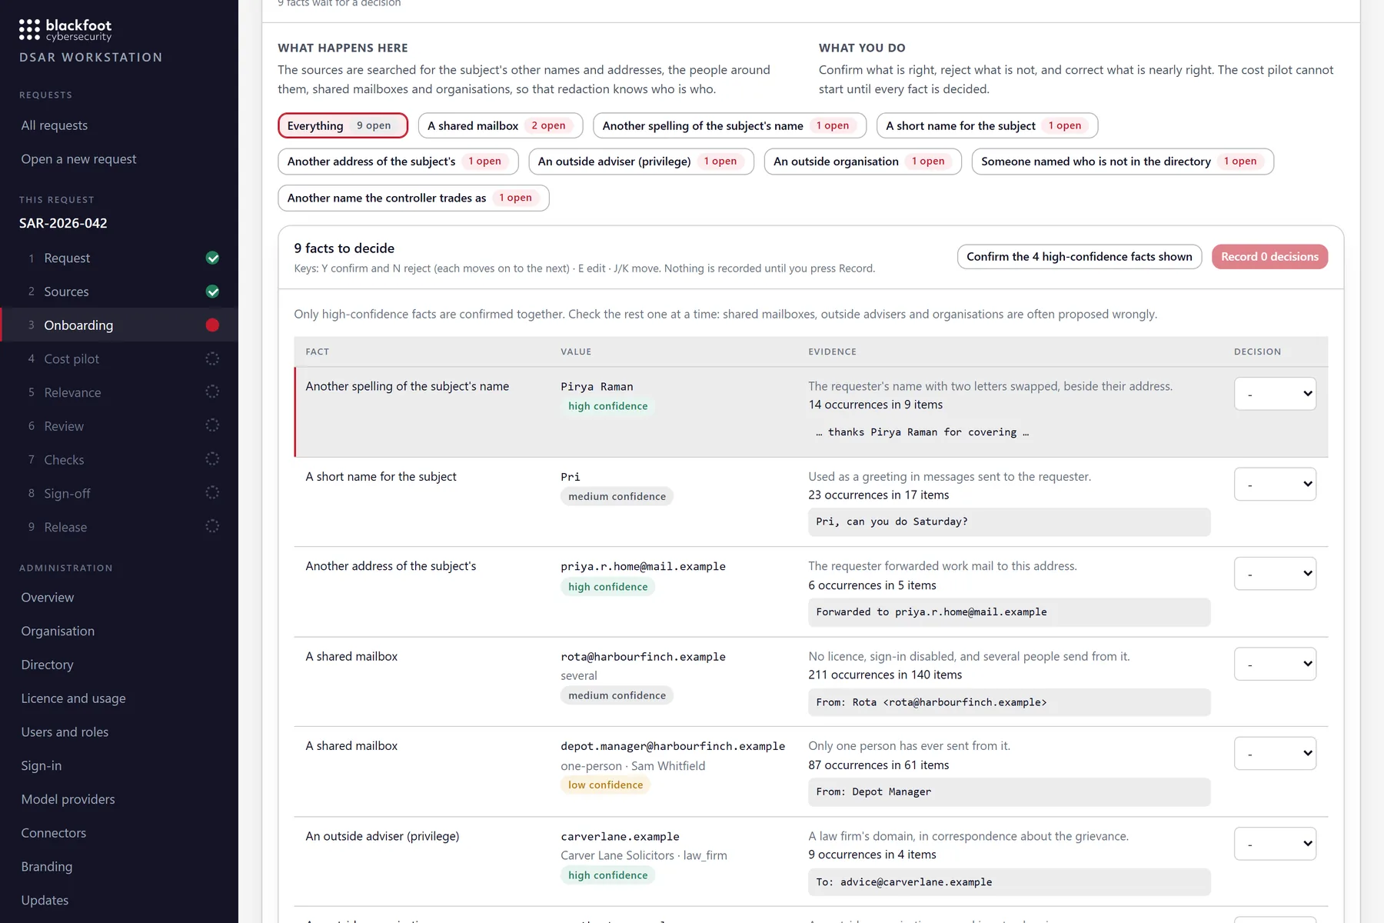Open decision dropdown for depot.manager mailbox

[1275, 754]
